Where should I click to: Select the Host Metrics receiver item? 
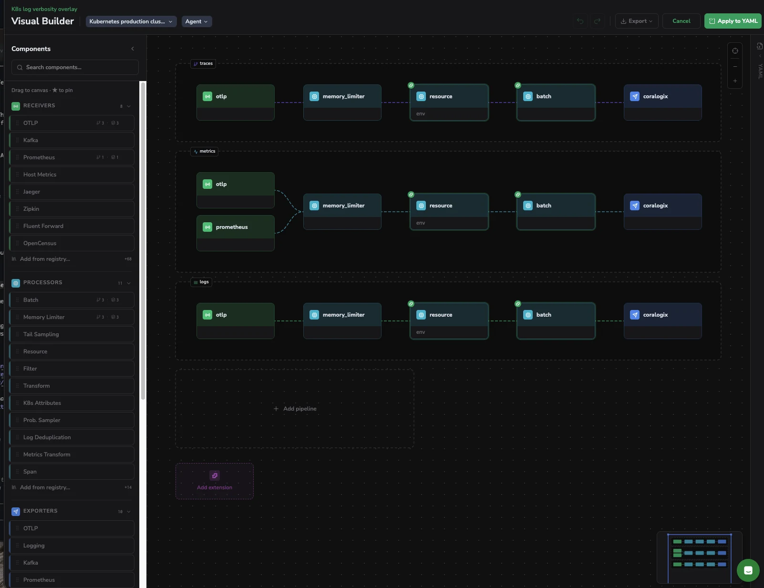72,175
